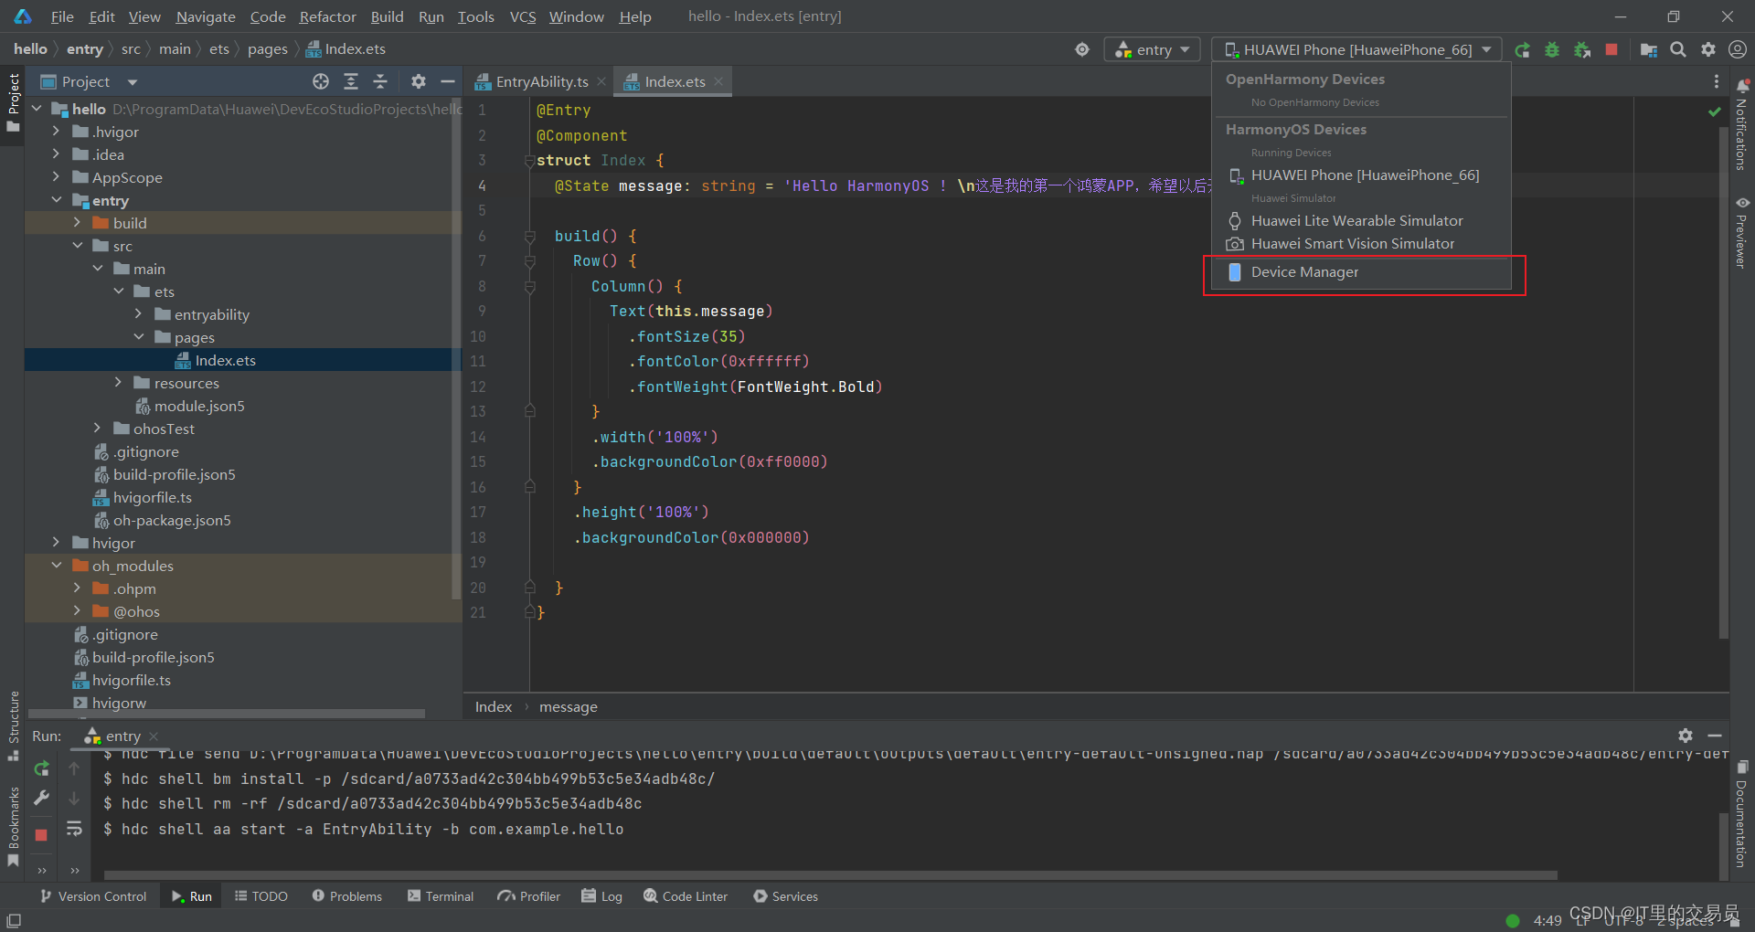Screen dimensions: 1755x932
Task: Open the entry run configuration dropdown
Action: [1152, 49]
